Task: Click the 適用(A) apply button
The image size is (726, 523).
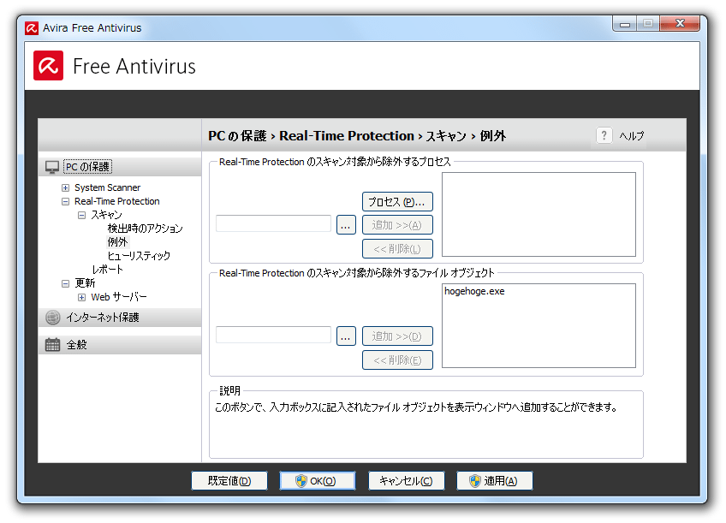Action: pos(495,481)
